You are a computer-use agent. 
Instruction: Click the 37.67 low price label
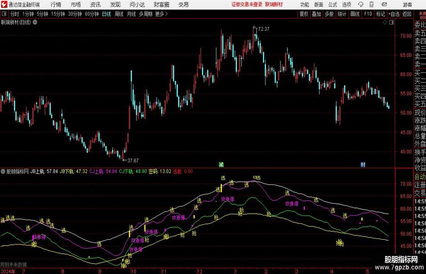[x=133, y=161]
